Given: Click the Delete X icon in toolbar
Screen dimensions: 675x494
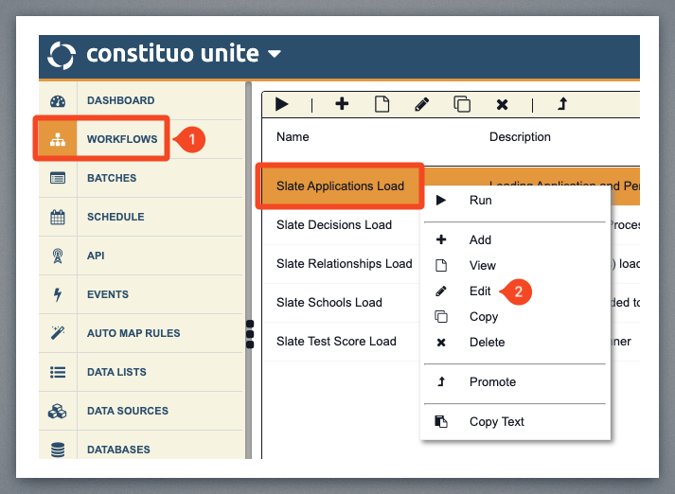Looking at the screenshot, I should click(502, 104).
